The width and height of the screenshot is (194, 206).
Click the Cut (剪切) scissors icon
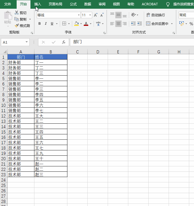pyautogui.click(x=17, y=13)
